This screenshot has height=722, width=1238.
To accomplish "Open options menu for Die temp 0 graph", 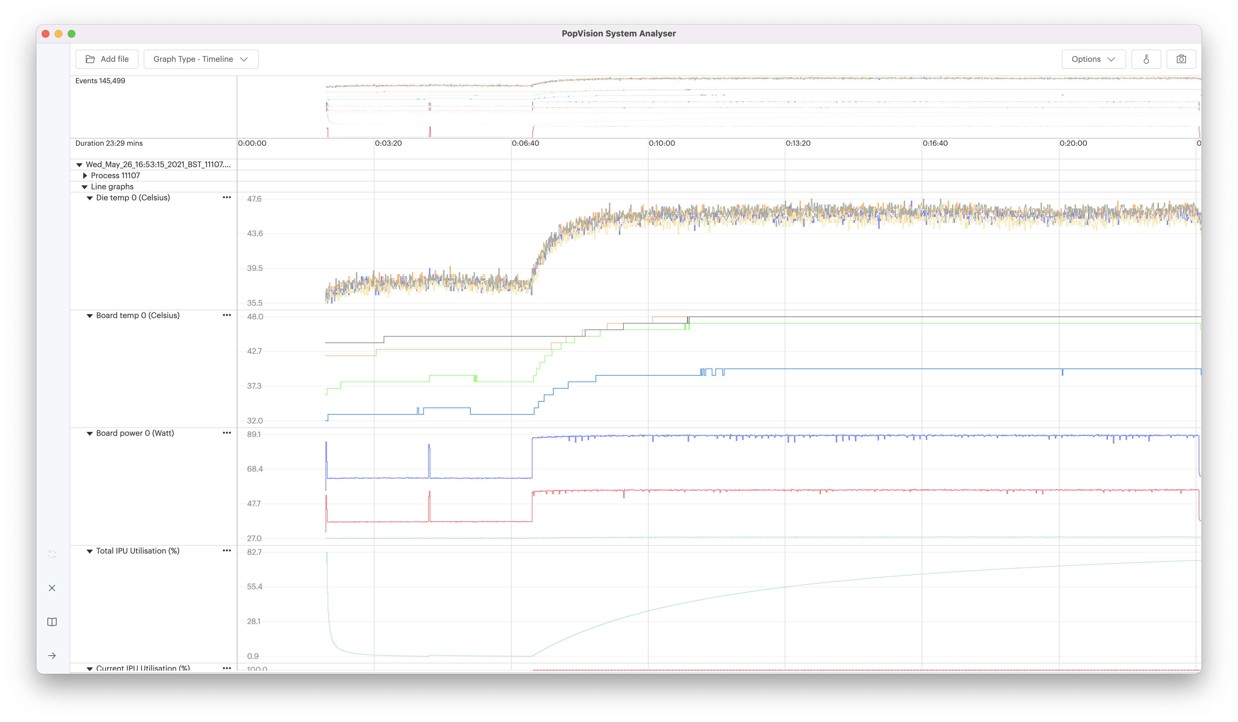I will [x=227, y=198].
